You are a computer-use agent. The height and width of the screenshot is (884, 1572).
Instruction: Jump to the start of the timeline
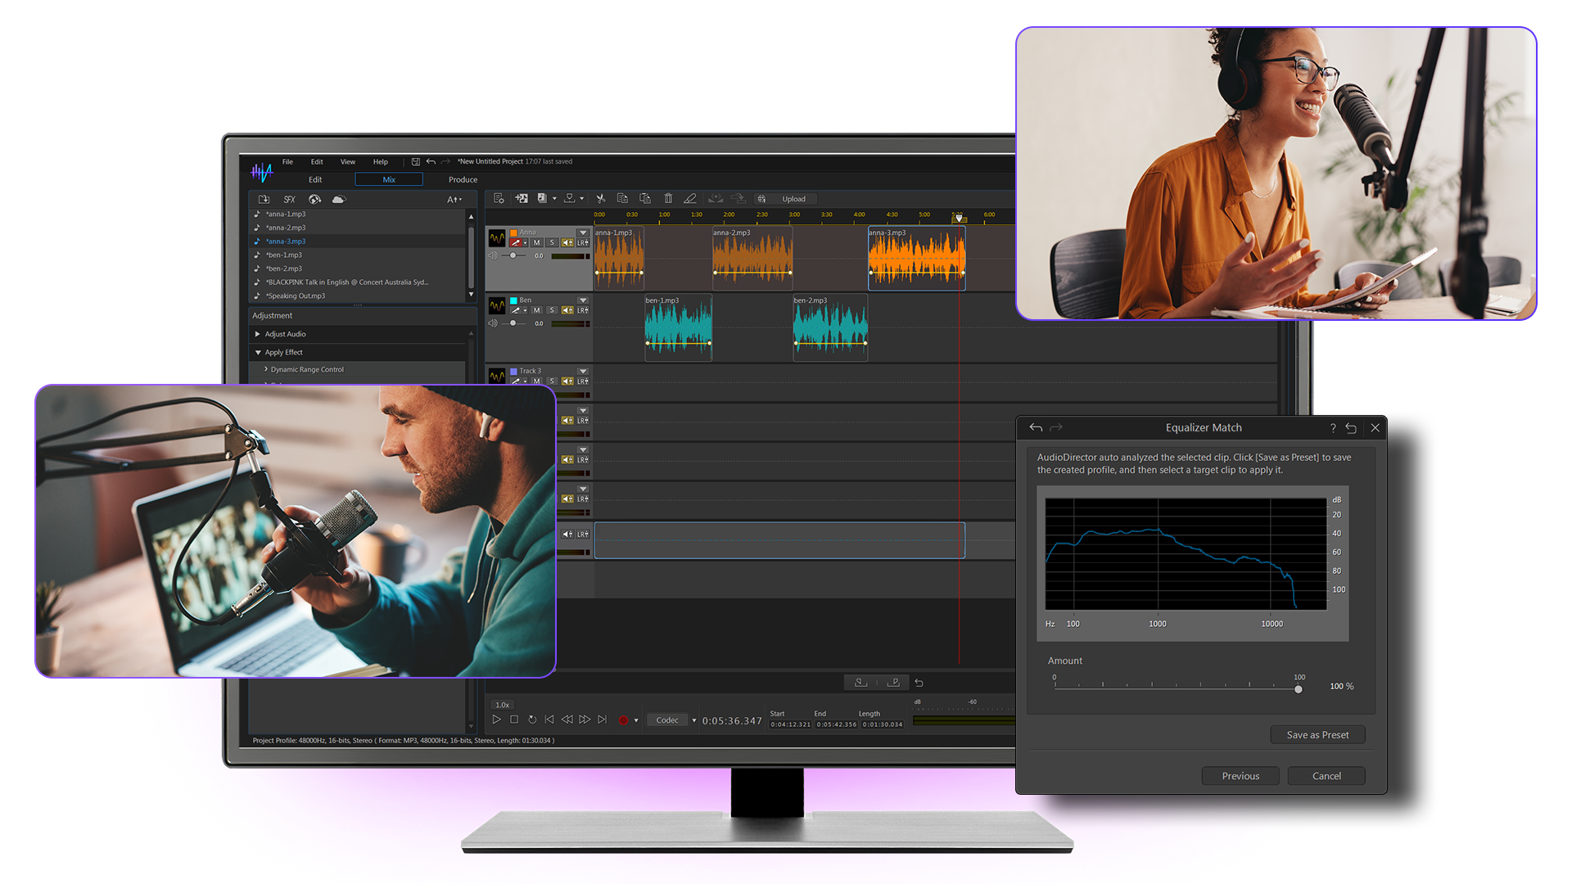point(549,719)
